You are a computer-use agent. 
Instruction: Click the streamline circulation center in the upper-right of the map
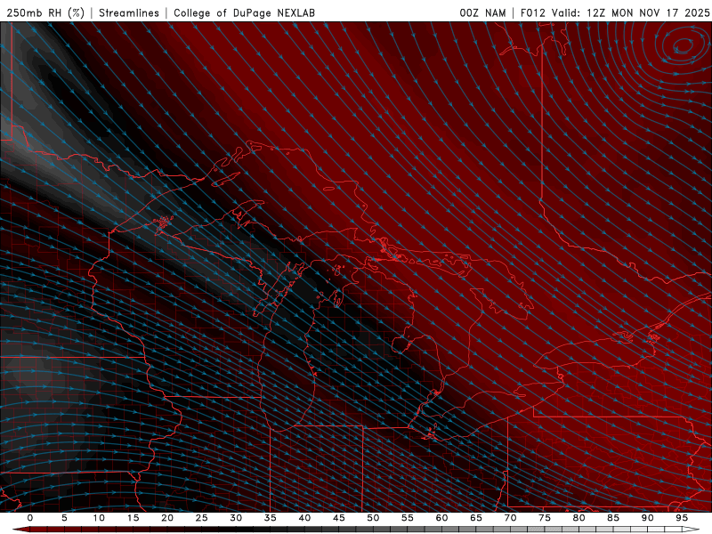click(683, 46)
